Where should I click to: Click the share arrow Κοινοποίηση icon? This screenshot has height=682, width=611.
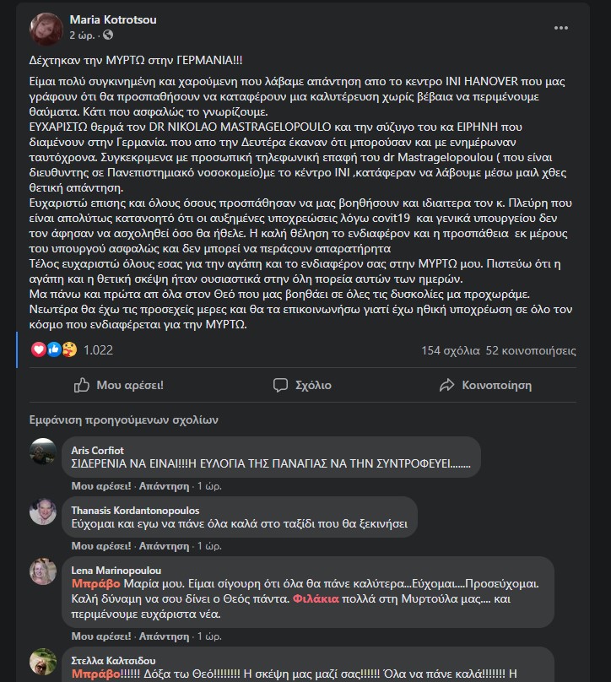[x=446, y=385]
